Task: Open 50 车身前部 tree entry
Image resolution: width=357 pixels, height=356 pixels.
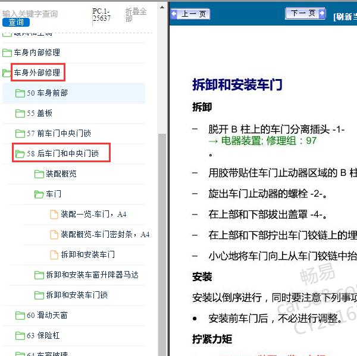Action: (47, 93)
